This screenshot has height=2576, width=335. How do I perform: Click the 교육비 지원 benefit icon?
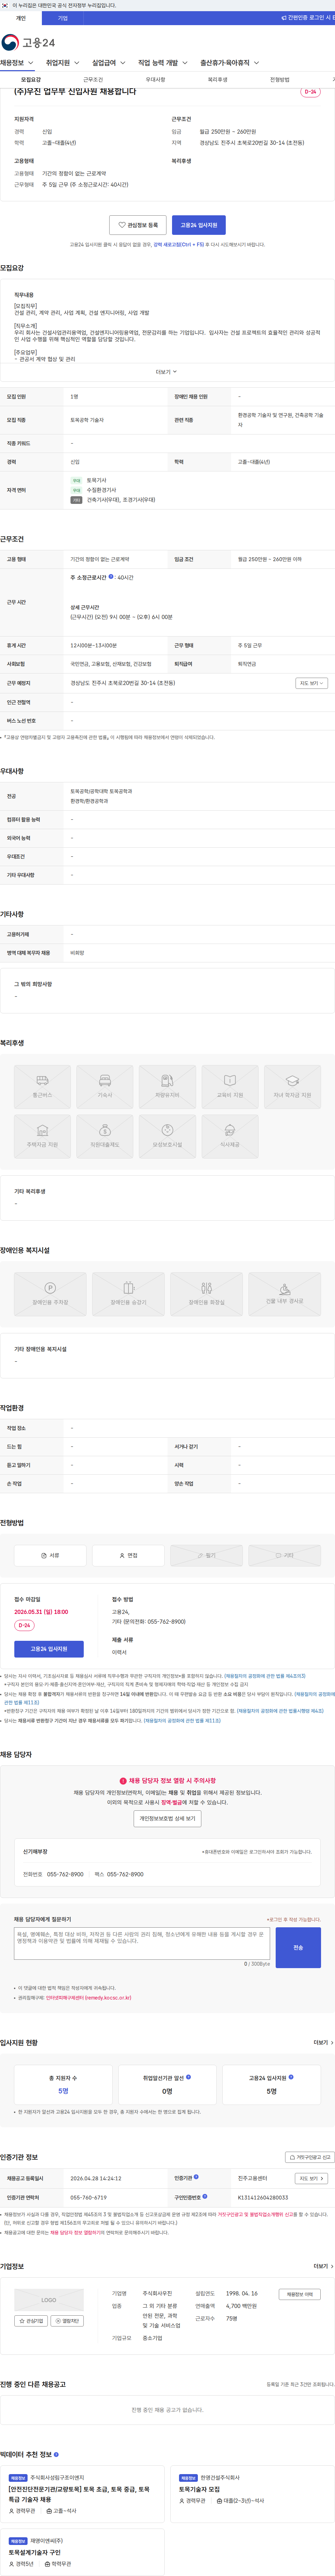(x=230, y=1087)
